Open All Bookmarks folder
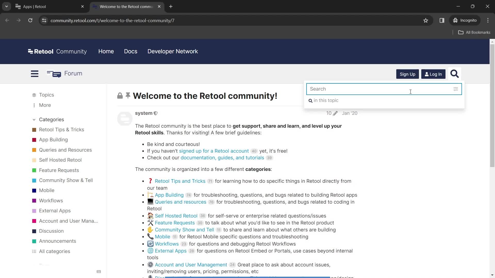This screenshot has height=278, width=495. click(474, 32)
